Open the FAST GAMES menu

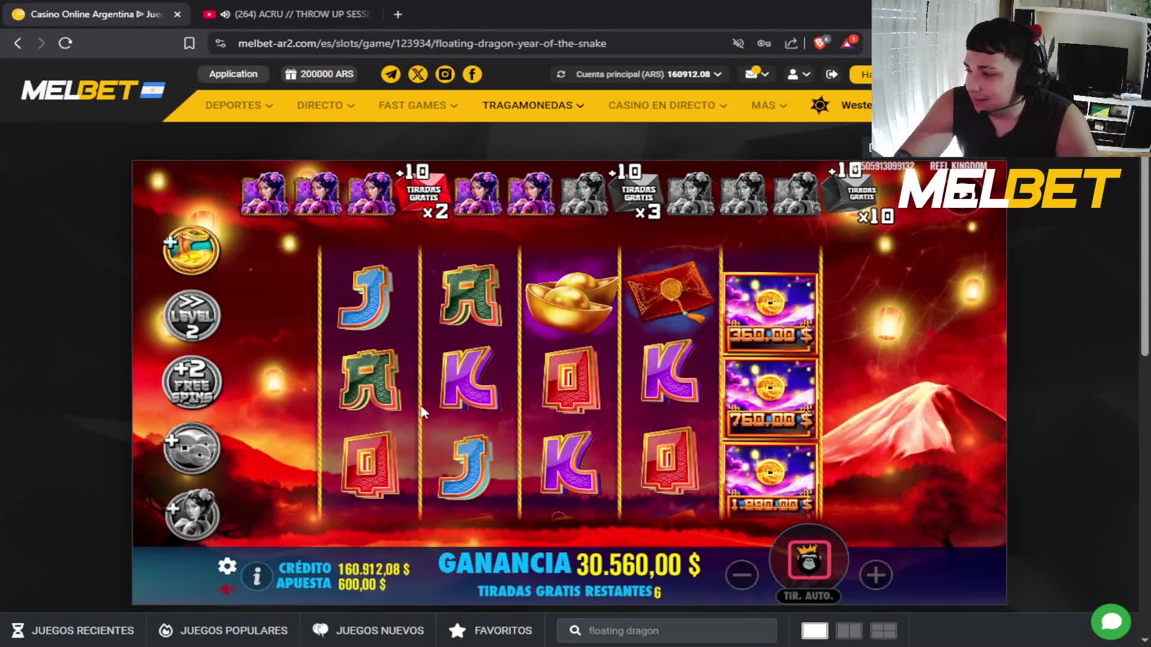tap(418, 105)
